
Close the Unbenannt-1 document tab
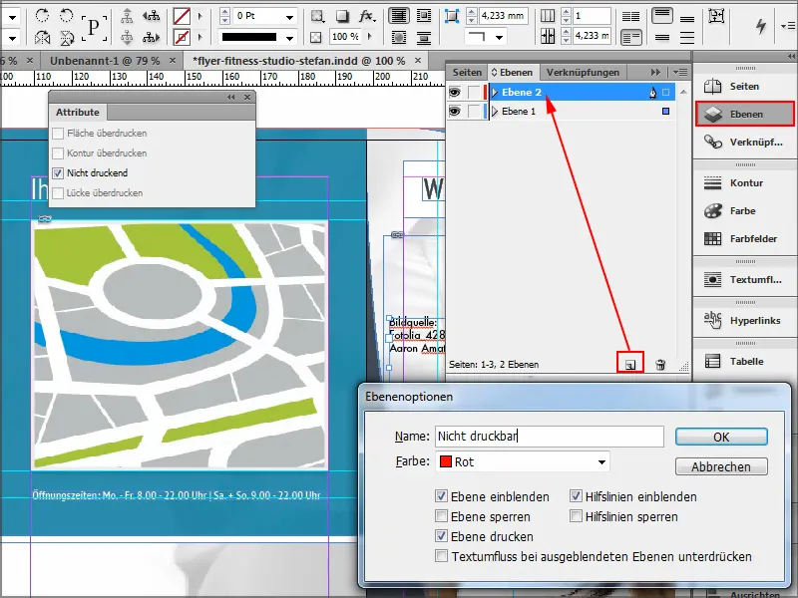173,61
